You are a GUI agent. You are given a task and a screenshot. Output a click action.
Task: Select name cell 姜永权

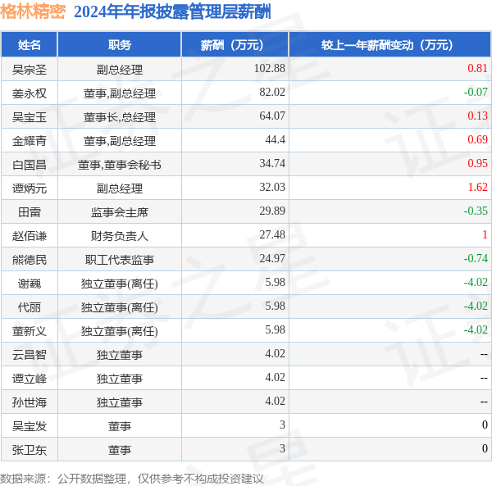pos(30,93)
